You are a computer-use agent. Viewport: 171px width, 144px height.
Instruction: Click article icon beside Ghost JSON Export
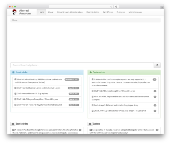(x=93, y=111)
